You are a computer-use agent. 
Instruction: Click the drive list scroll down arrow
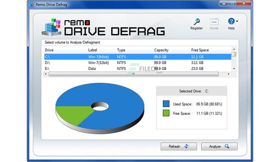pyautogui.click(x=234, y=69)
